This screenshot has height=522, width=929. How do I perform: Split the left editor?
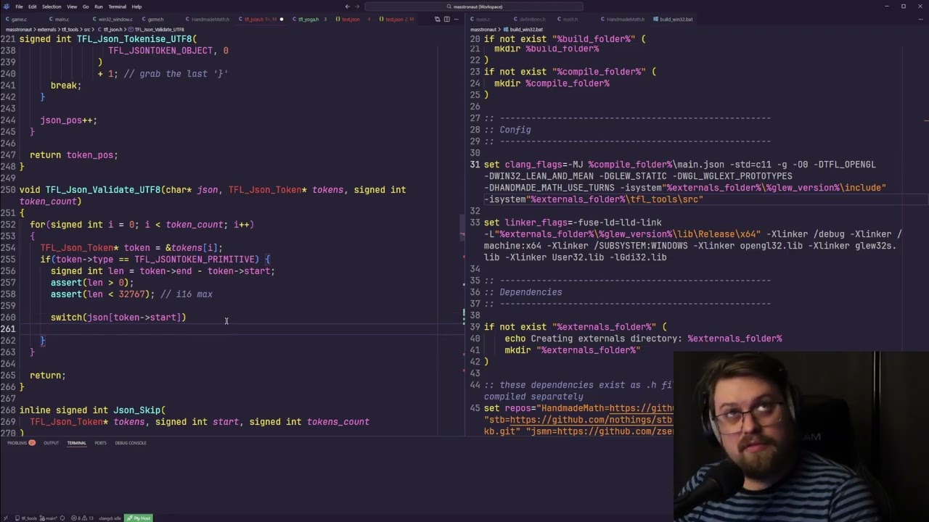(x=446, y=20)
